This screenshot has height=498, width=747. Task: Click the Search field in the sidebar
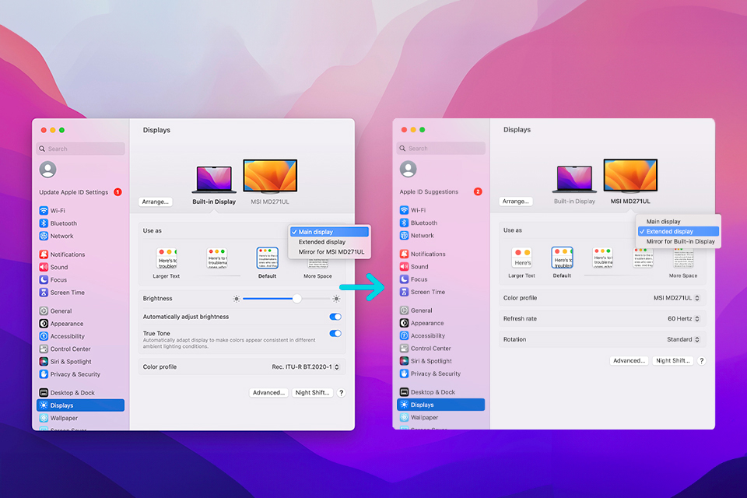click(x=79, y=148)
